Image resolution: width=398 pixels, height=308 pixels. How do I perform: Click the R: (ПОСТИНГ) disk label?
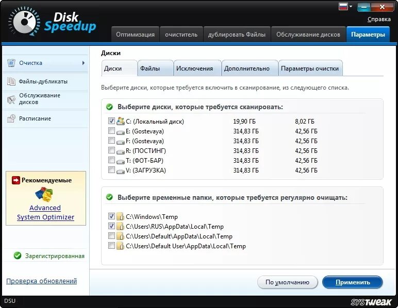(146, 151)
